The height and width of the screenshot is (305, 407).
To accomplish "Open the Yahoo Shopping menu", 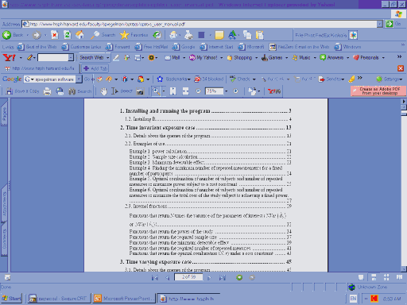I will tap(239, 57).
